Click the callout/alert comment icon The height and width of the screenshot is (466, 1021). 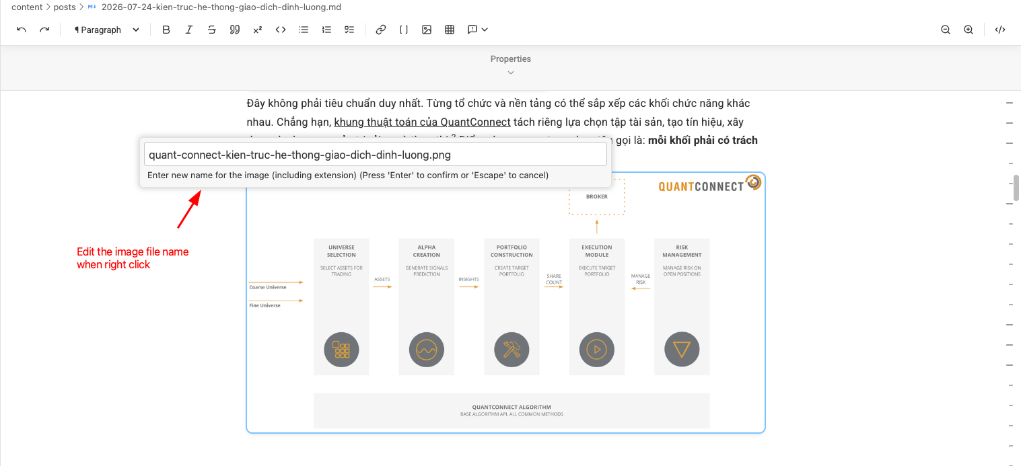[472, 30]
